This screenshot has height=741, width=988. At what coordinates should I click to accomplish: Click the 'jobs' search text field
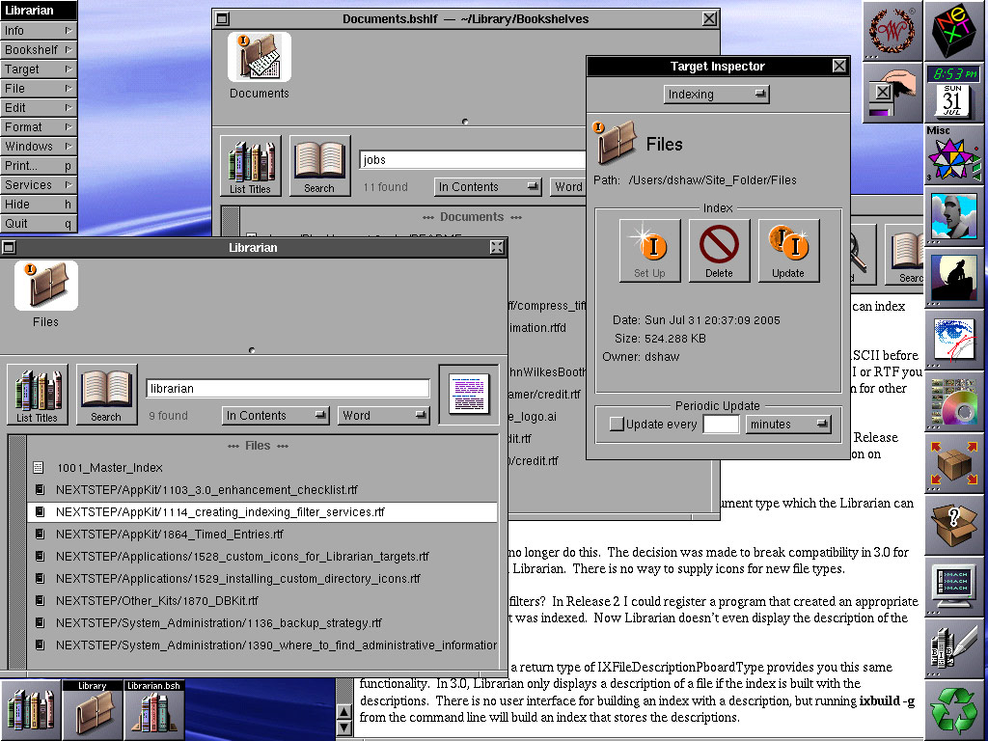pos(473,159)
